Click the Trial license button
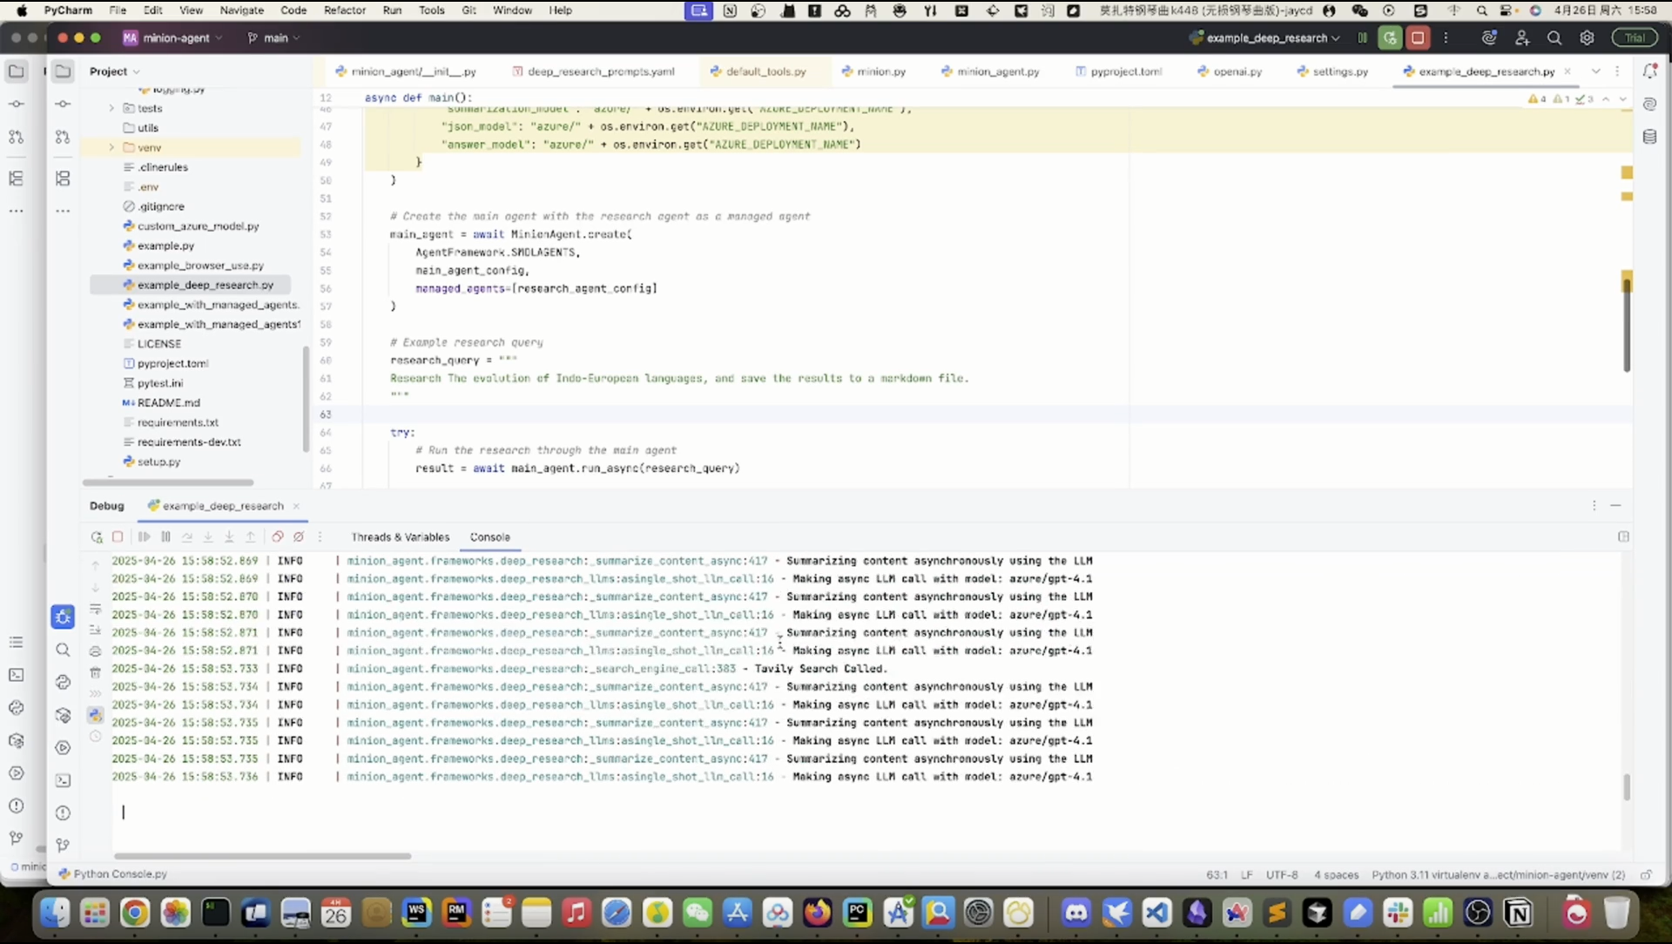1672x944 pixels. [1635, 37]
